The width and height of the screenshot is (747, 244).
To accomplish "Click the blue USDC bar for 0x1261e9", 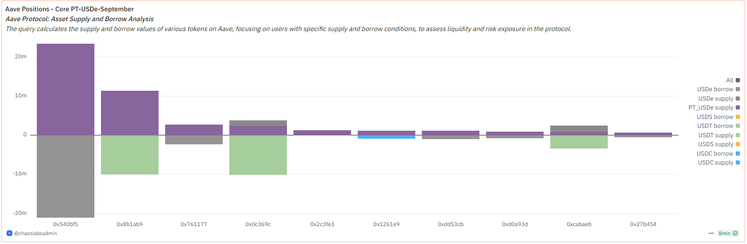I will 386,137.
